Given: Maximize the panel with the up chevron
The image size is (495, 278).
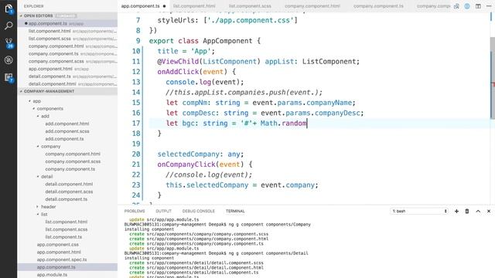Looking at the screenshot, I should click(x=478, y=211).
